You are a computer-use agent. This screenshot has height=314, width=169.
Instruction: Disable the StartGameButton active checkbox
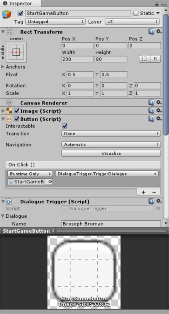pos(20,13)
